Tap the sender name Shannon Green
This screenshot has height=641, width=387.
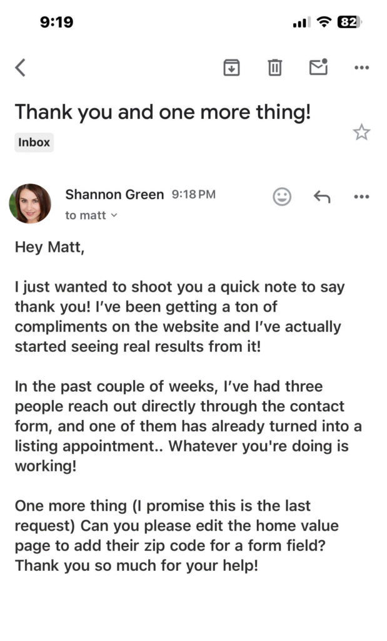(114, 195)
